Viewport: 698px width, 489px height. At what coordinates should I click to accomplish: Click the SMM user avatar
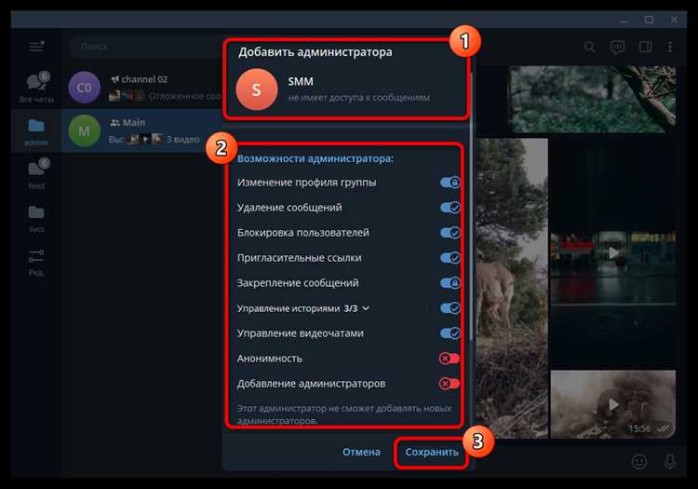coord(257,89)
